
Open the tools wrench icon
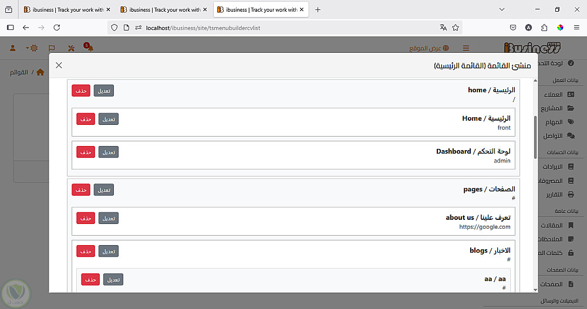tap(71, 48)
